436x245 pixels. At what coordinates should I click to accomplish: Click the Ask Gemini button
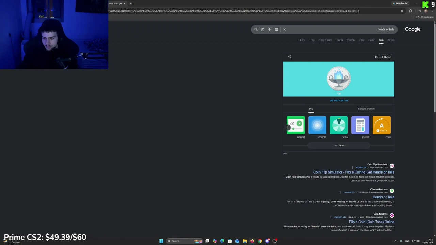pyautogui.click(x=400, y=3)
